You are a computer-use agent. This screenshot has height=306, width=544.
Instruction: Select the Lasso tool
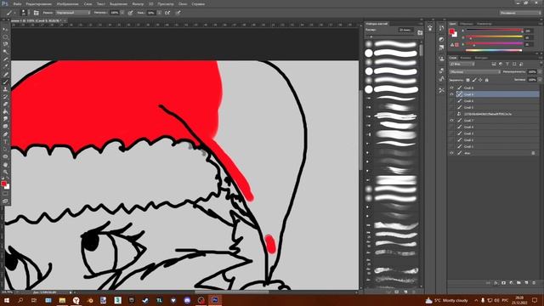pyautogui.click(x=6, y=44)
